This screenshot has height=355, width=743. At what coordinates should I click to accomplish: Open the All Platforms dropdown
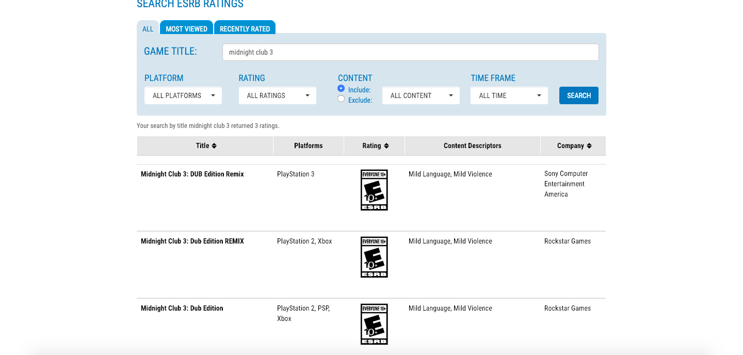(x=183, y=95)
